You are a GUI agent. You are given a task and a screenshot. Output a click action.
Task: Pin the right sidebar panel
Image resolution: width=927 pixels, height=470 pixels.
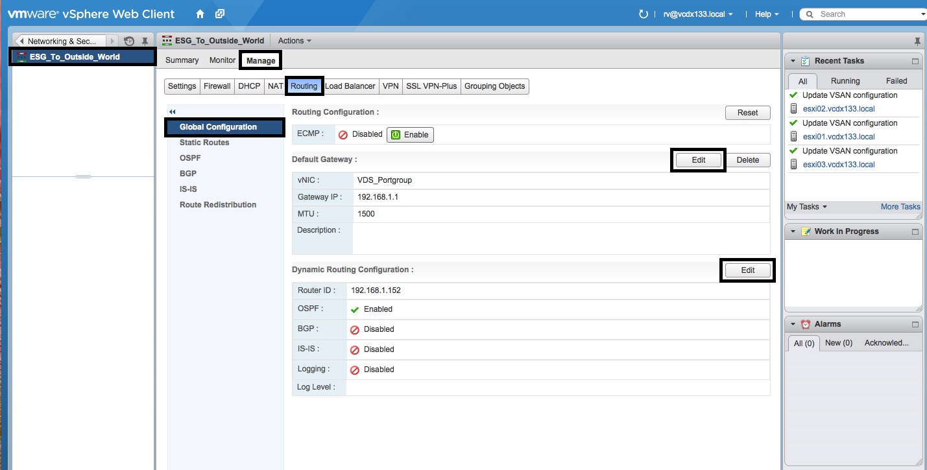coord(917,41)
